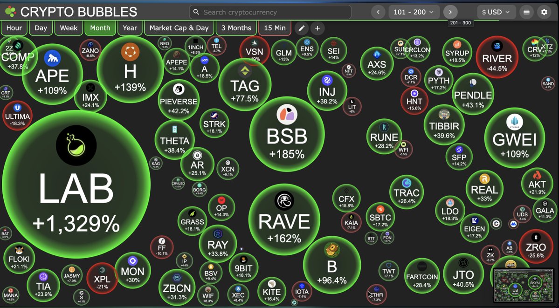This screenshot has width=559, height=308.
Task: Open the ULTIMA -18.3% bubble
Action: click(x=17, y=115)
